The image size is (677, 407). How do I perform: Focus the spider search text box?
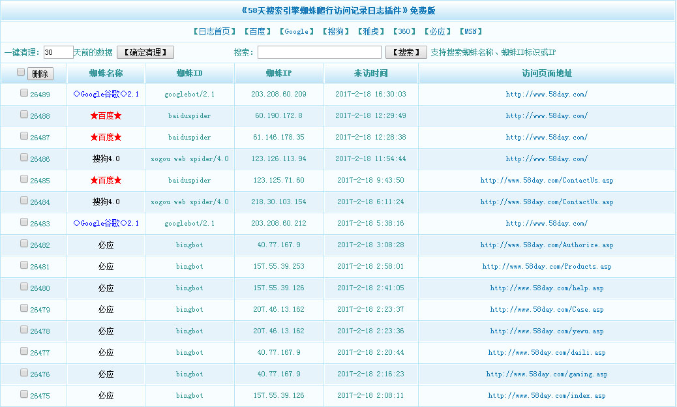[x=320, y=52]
